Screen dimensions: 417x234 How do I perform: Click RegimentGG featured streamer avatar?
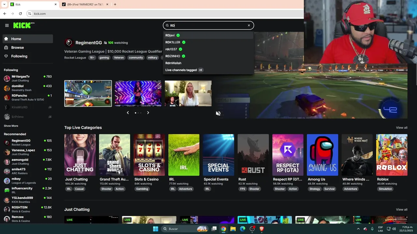(x=69, y=43)
